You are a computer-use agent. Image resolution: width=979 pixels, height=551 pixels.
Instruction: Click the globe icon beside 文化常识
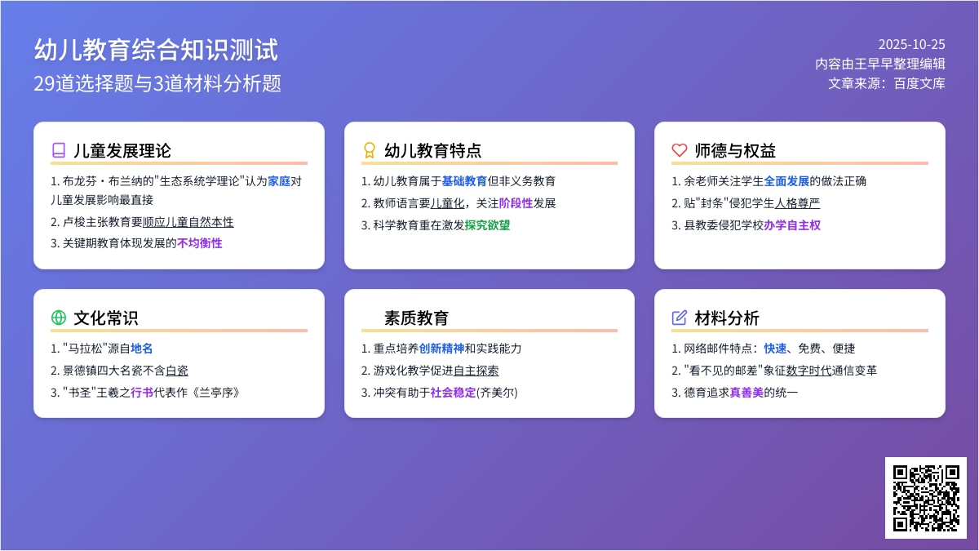pyautogui.click(x=58, y=318)
